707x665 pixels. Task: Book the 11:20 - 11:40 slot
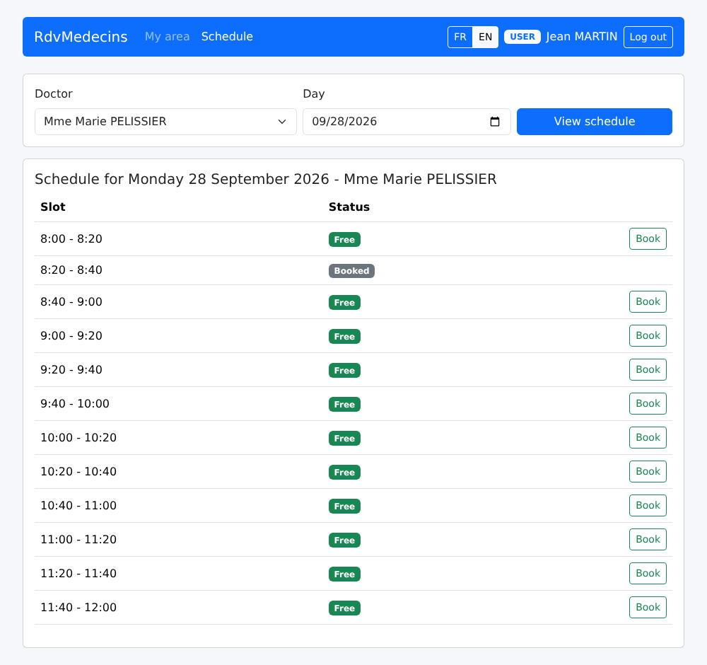[x=648, y=574]
